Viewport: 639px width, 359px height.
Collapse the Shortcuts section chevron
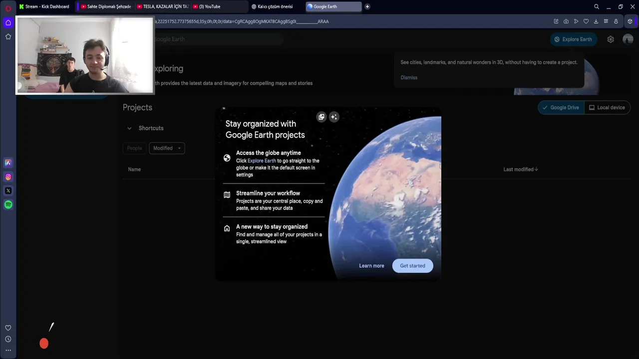click(x=129, y=128)
